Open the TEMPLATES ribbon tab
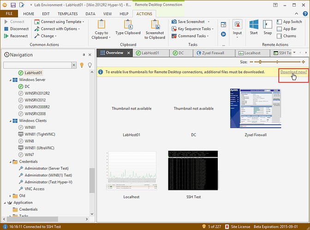Viewport: 310px width, 230px height. tap(68, 14)
